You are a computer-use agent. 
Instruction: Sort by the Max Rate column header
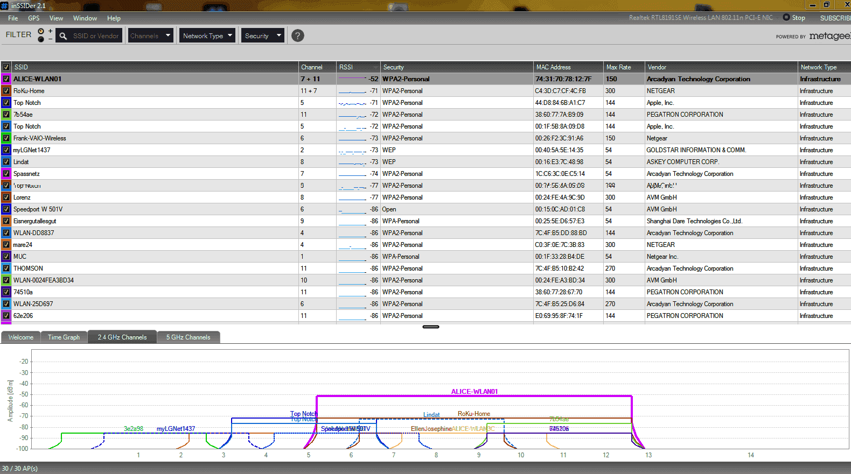click(624, 67)
